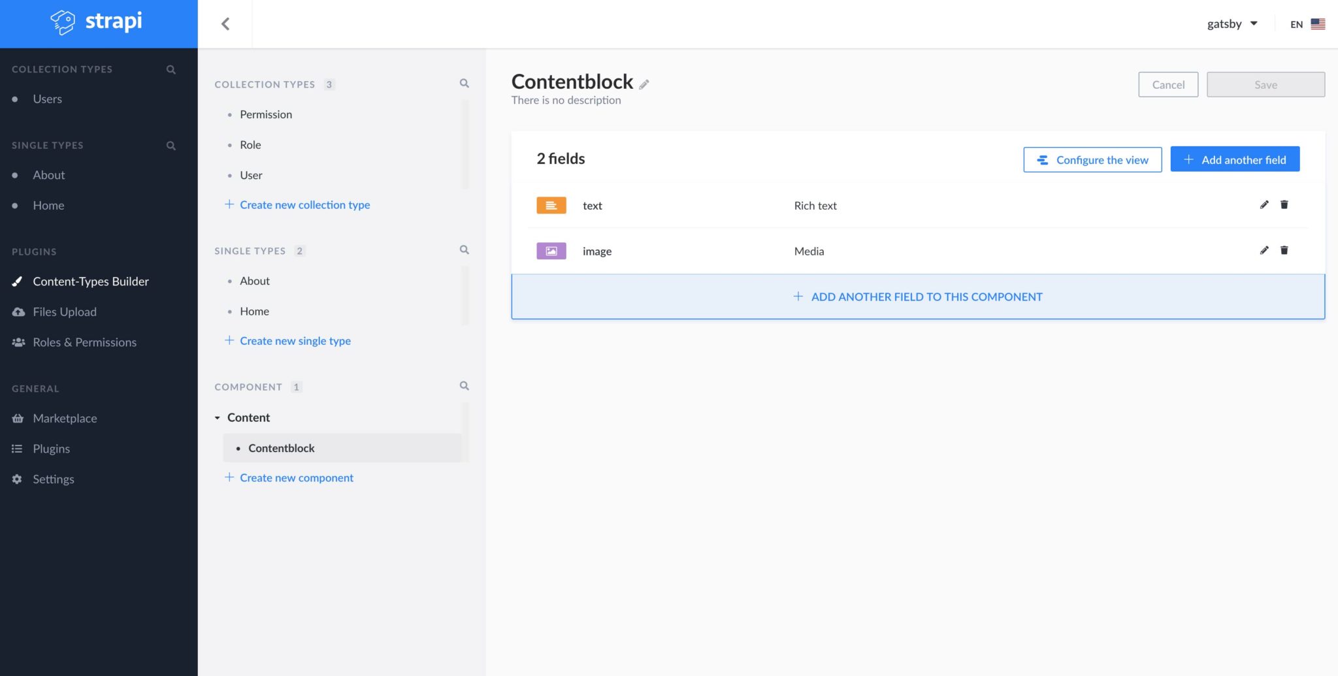Open the gatsby user dropdown
1338x676 pixels.
(1232, 24)
